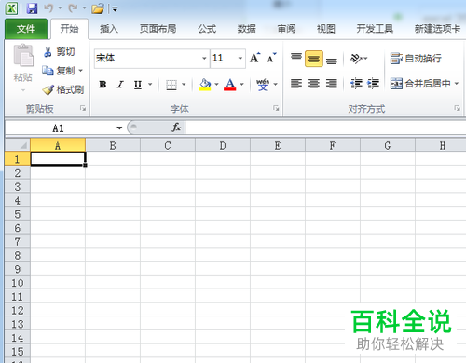Open the 视图 tab

(326, 29)
